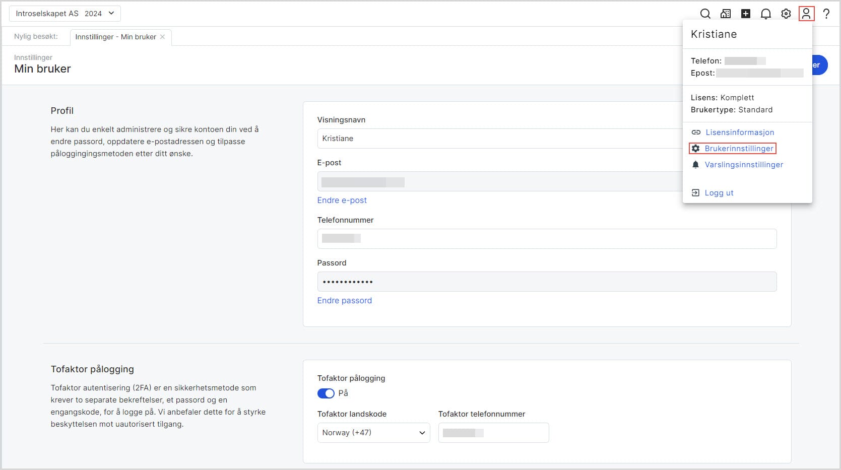Open the help question mark icon
The height and width of the screenshot is (470, 841).
(x=826, y=14)
